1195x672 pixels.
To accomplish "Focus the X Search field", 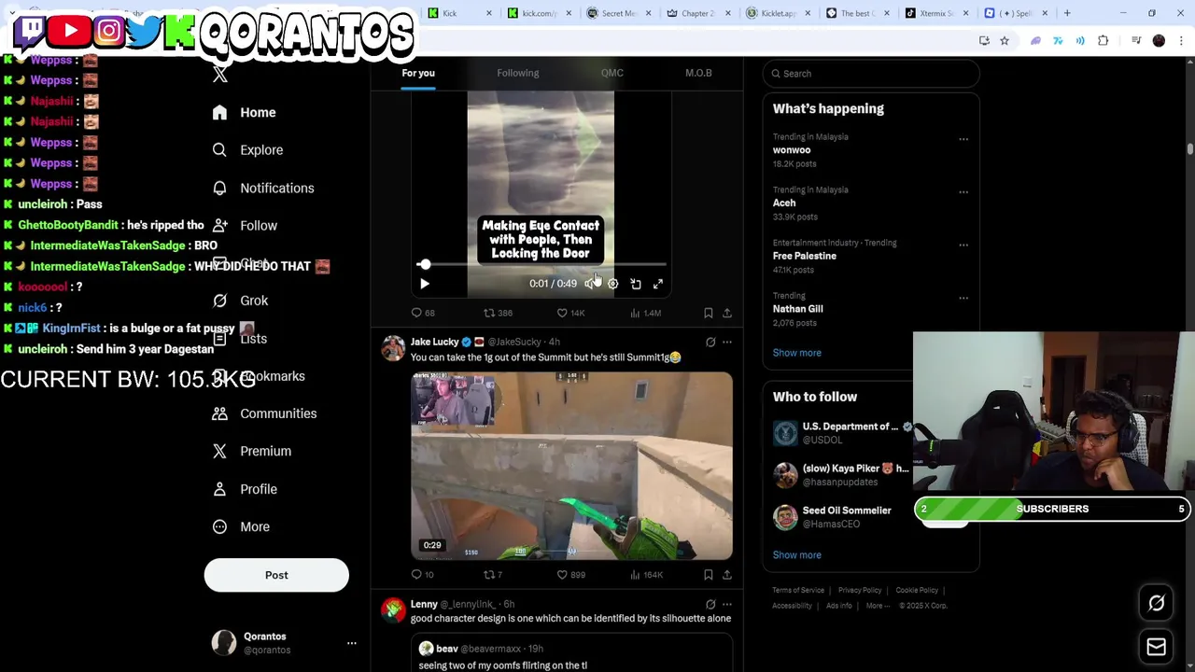I will 871,74.
